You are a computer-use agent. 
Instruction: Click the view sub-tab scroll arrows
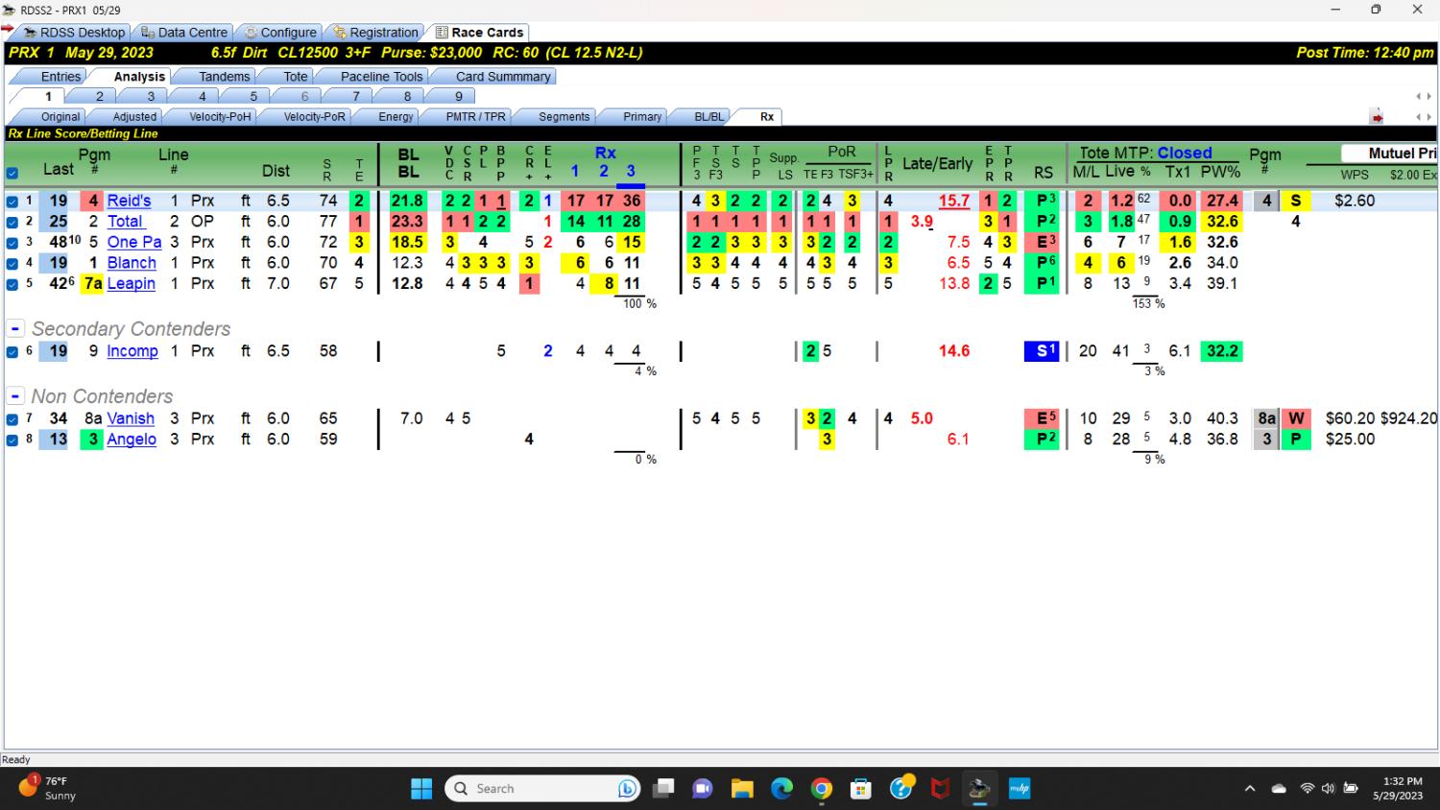1424,117
